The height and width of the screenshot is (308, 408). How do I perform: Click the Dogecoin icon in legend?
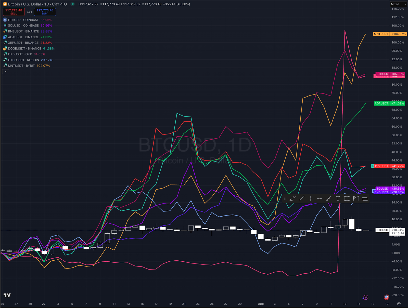pyautogui.click(x=5, y=48)
